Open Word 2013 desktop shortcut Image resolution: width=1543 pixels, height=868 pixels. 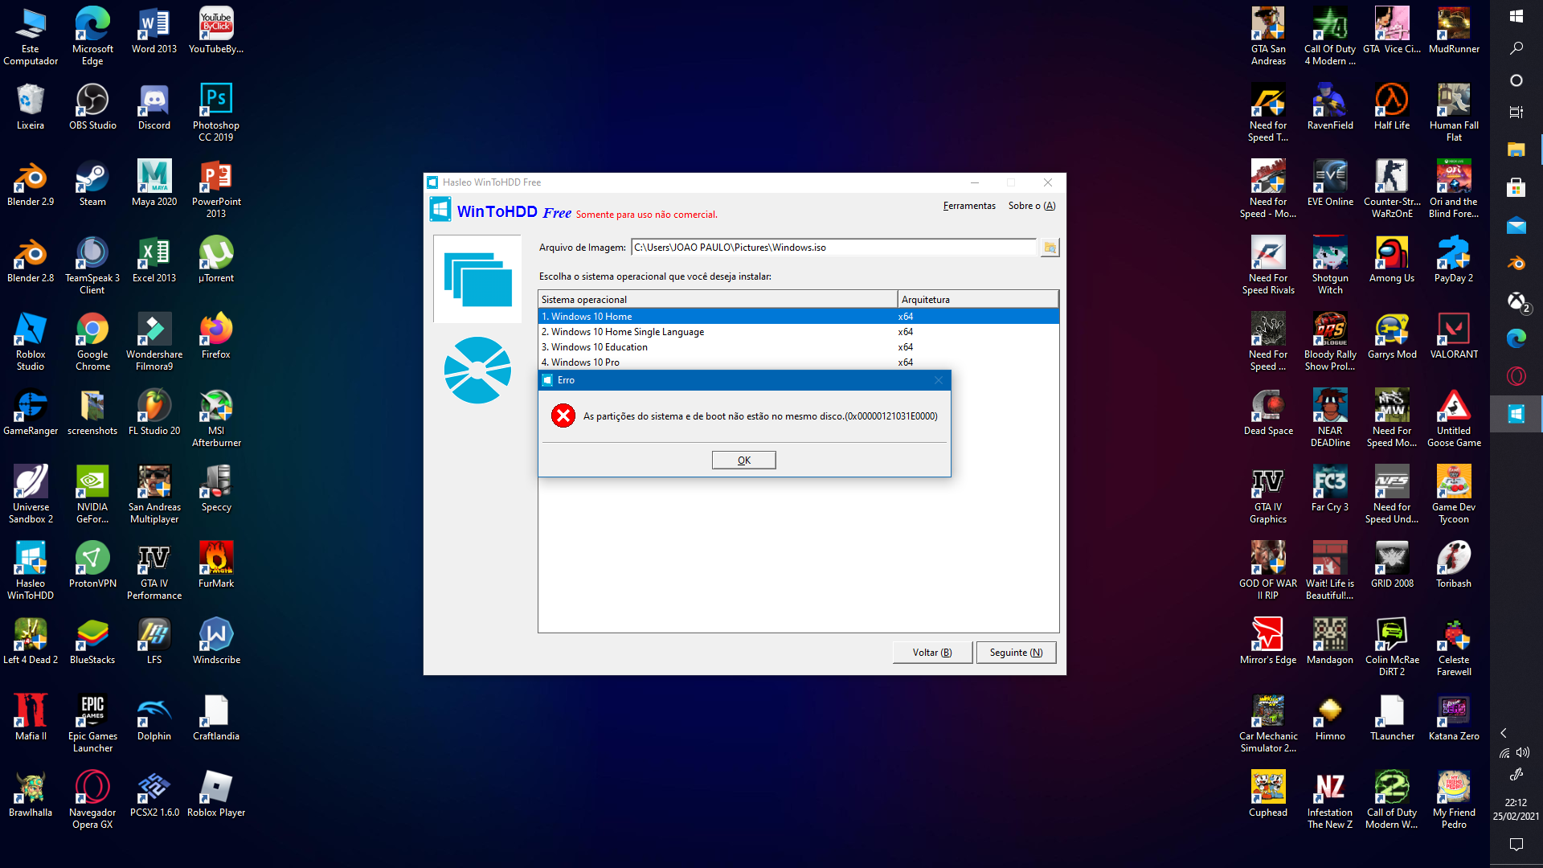[154, 31]
